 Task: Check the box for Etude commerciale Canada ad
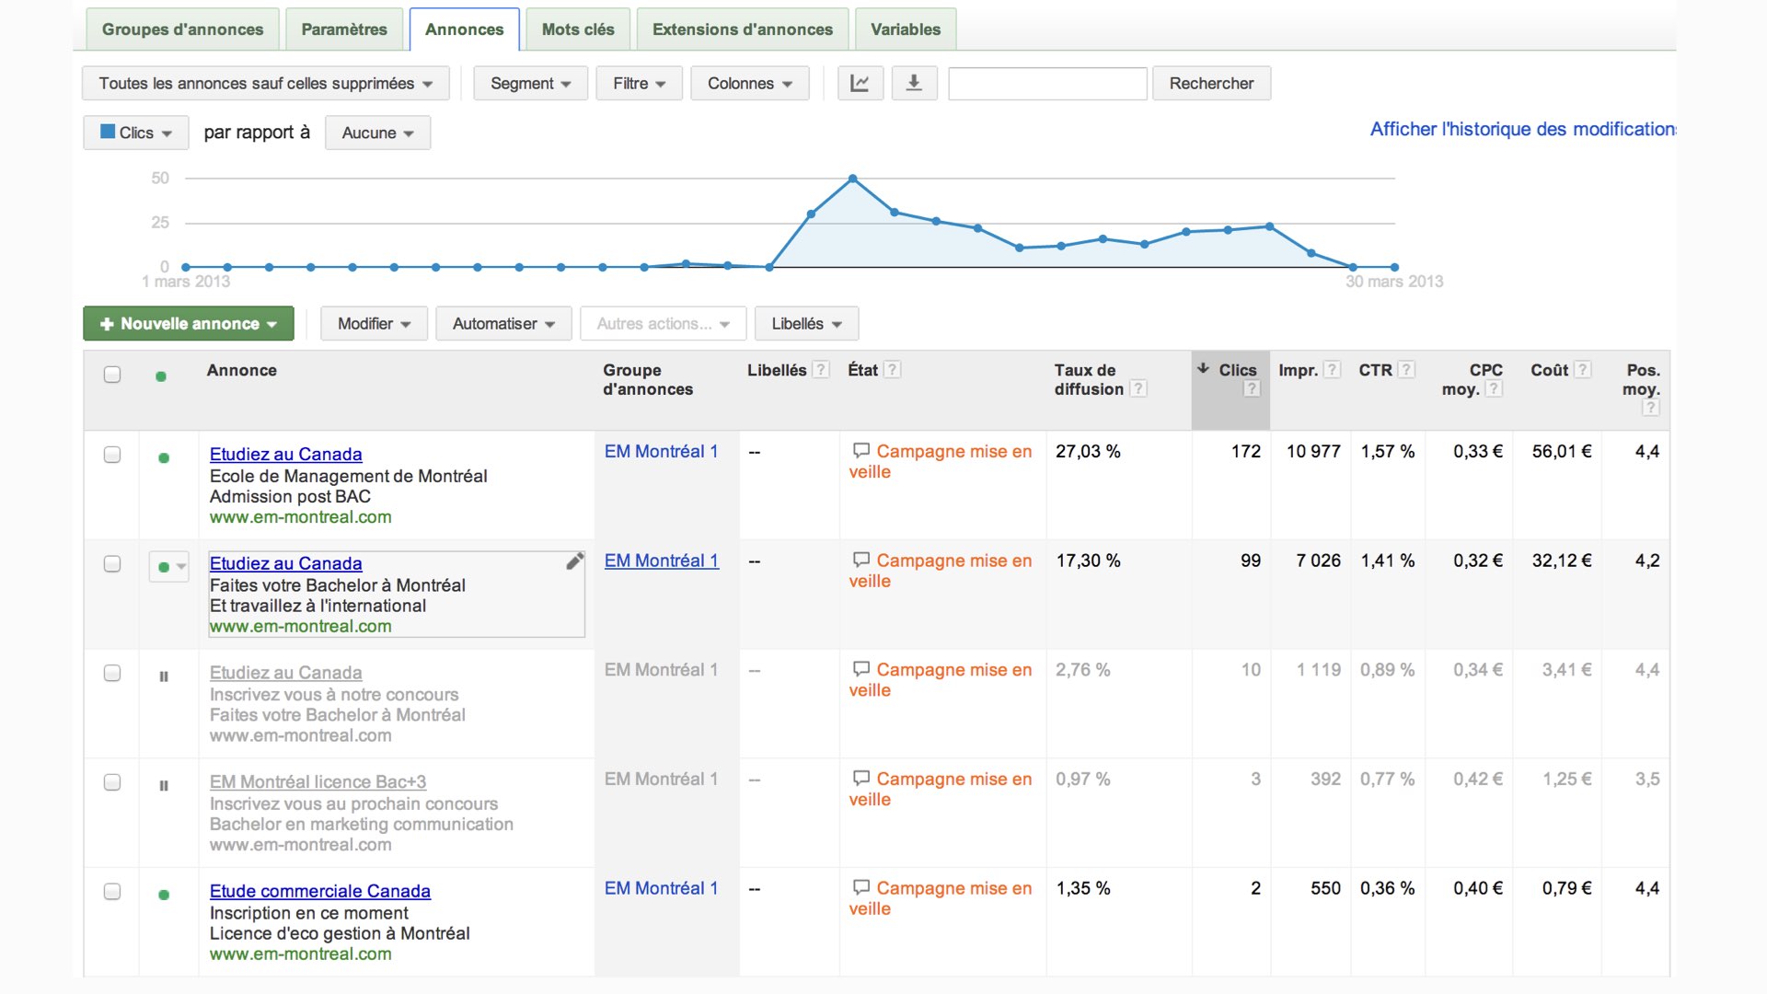112,892
